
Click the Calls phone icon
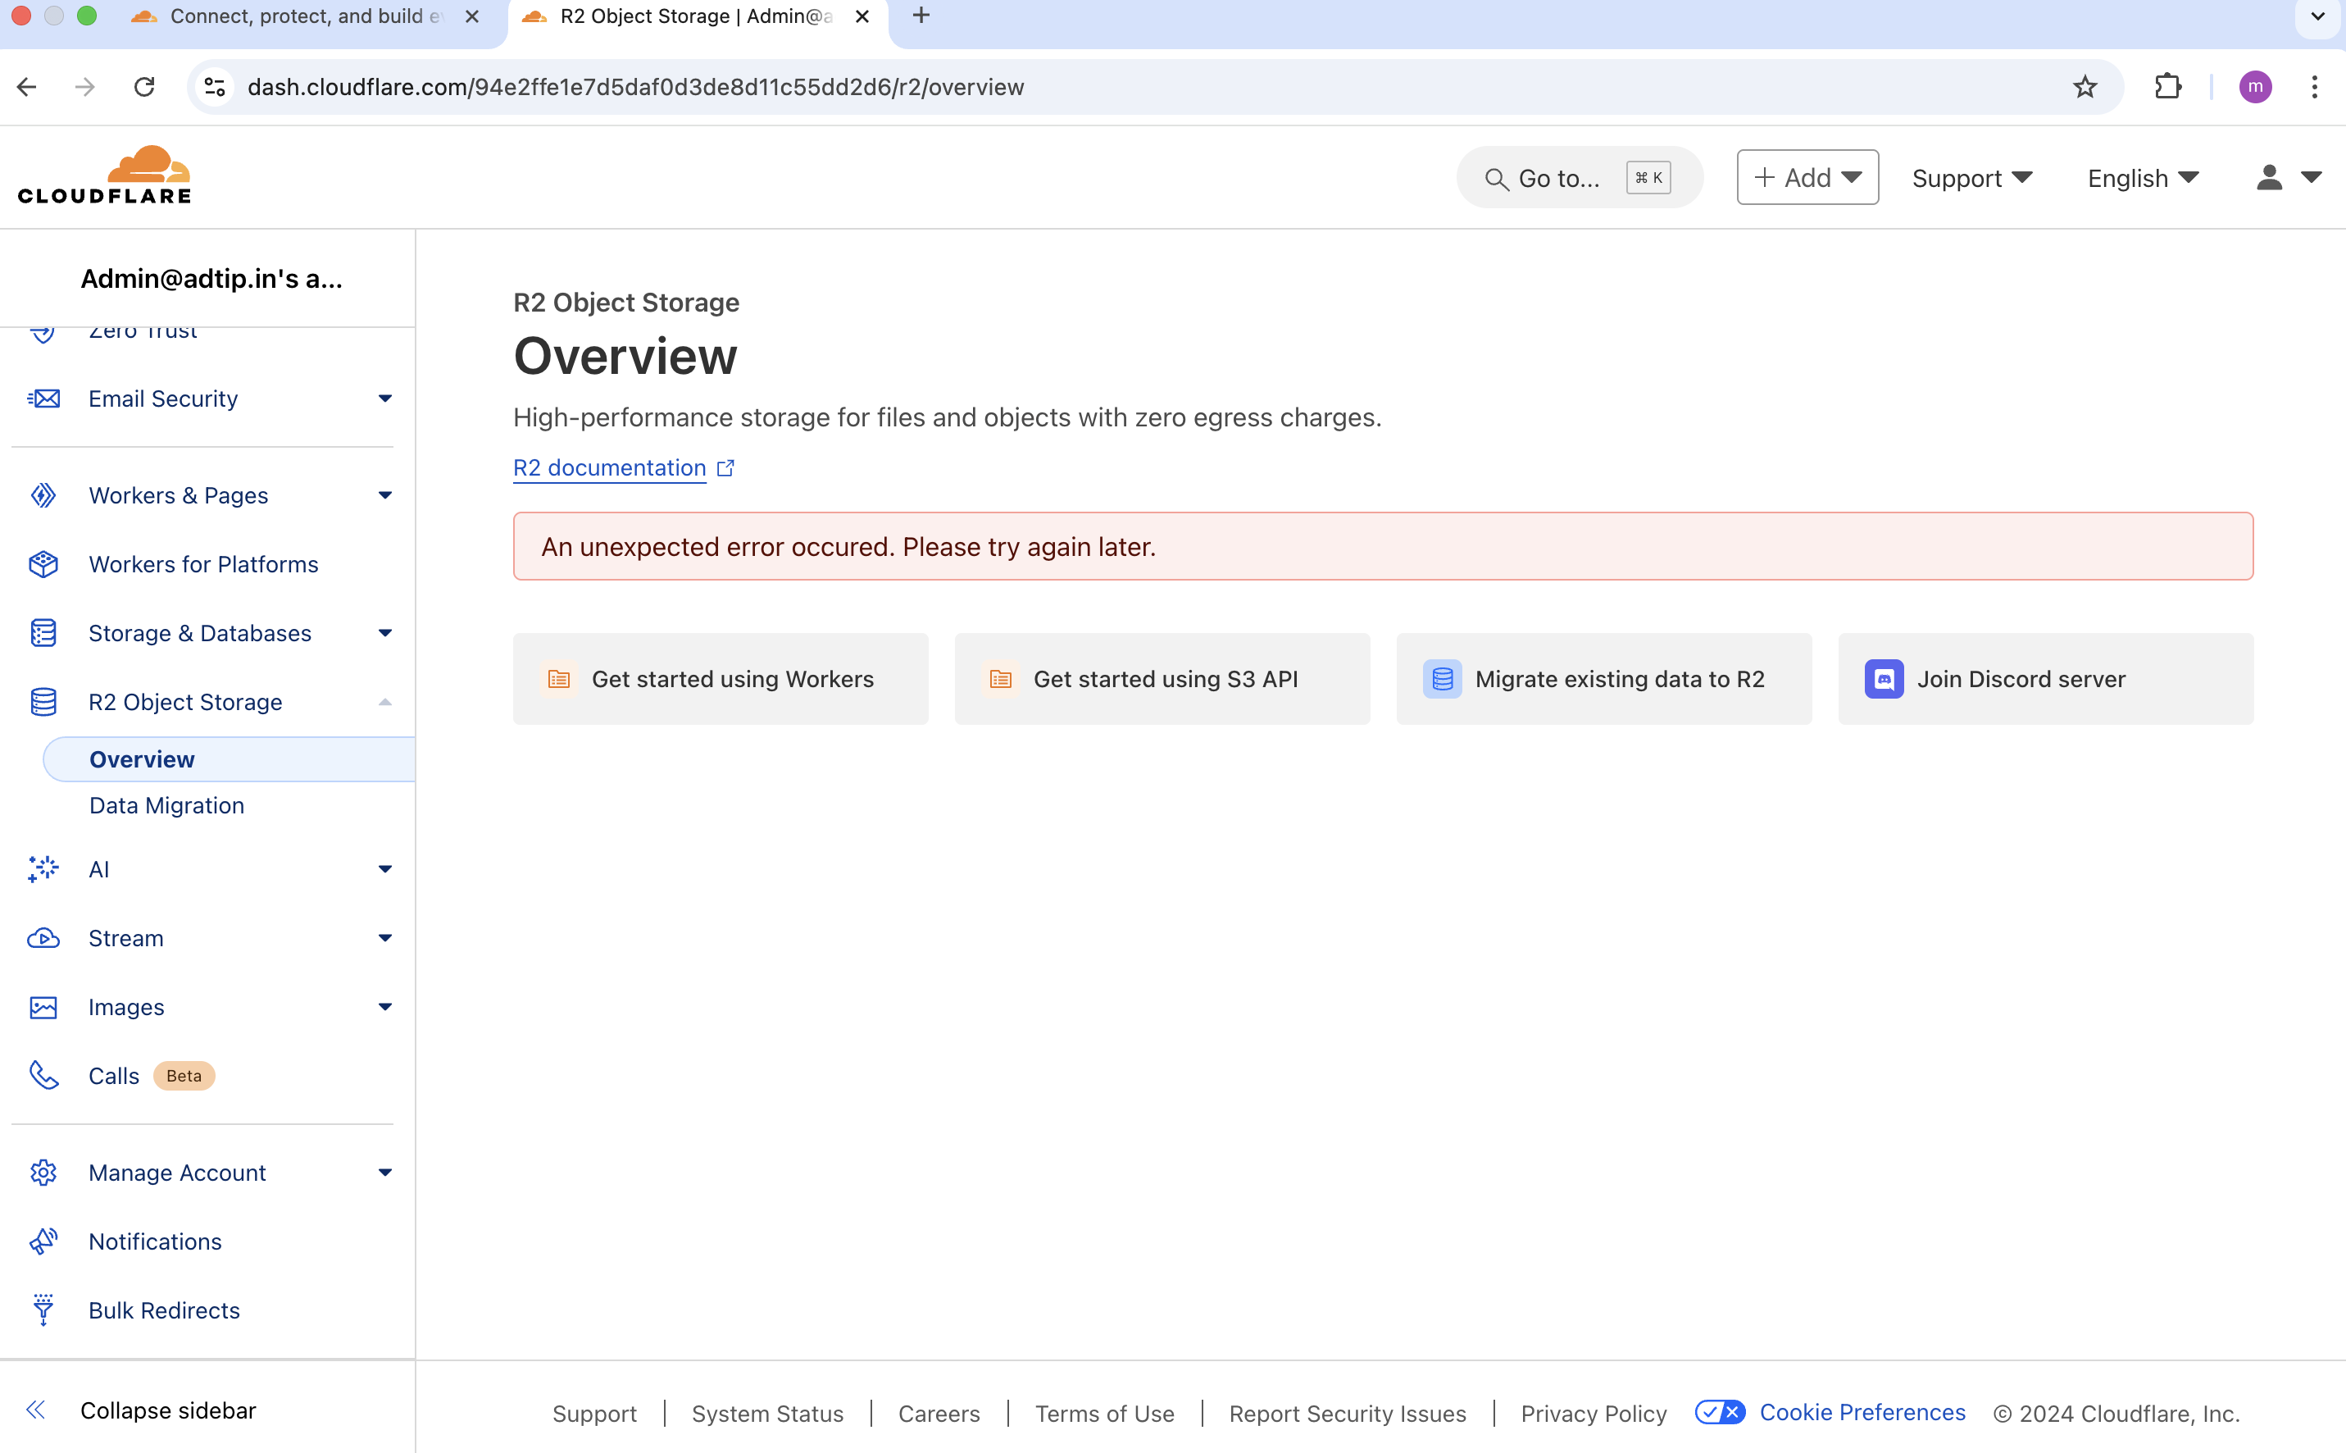pos(43,1075)
